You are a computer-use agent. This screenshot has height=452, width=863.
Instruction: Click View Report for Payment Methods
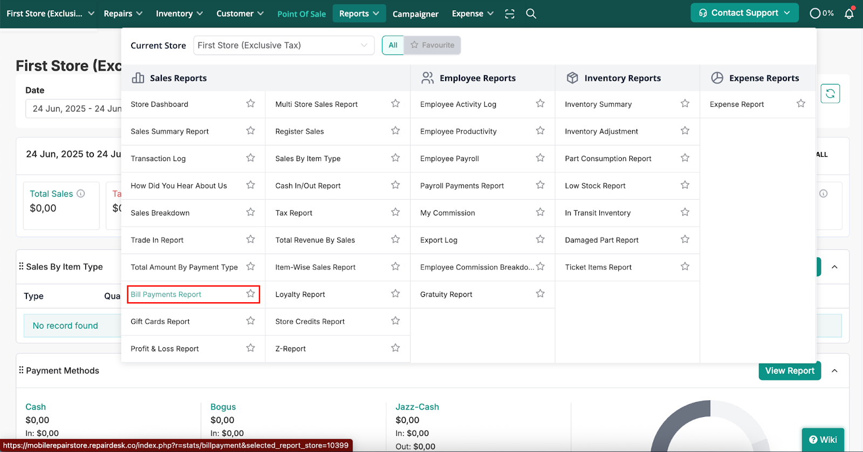point(790,371)
